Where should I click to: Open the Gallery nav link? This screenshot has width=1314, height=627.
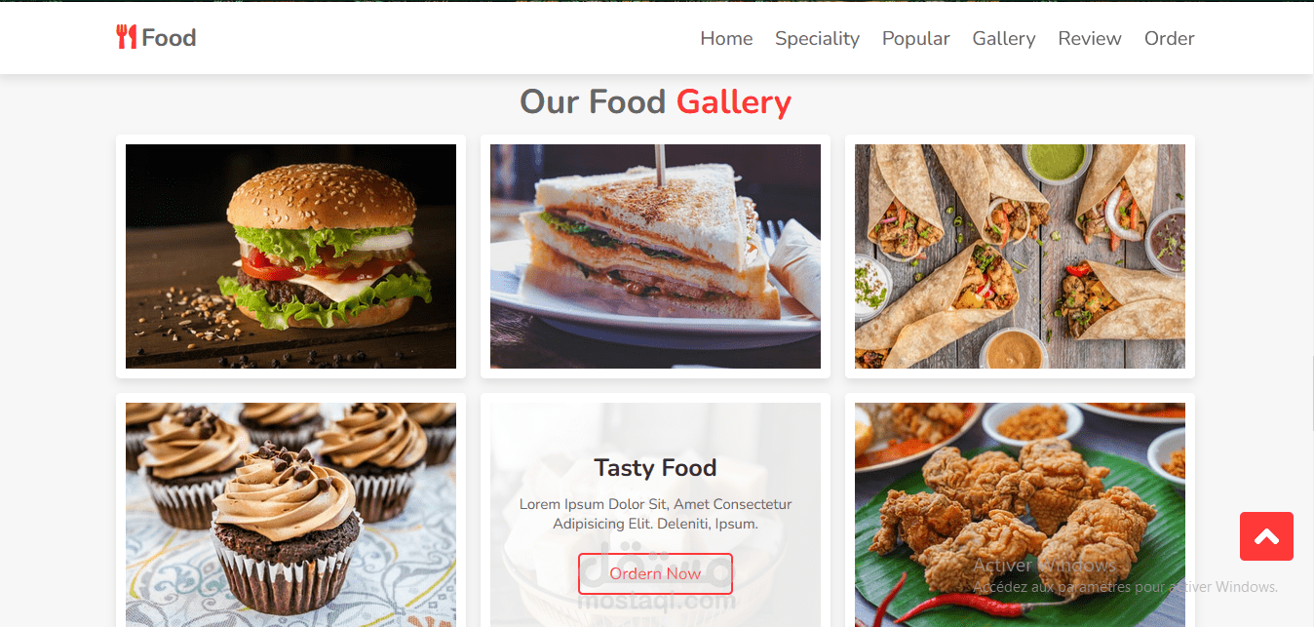[x=1003, y=38]
